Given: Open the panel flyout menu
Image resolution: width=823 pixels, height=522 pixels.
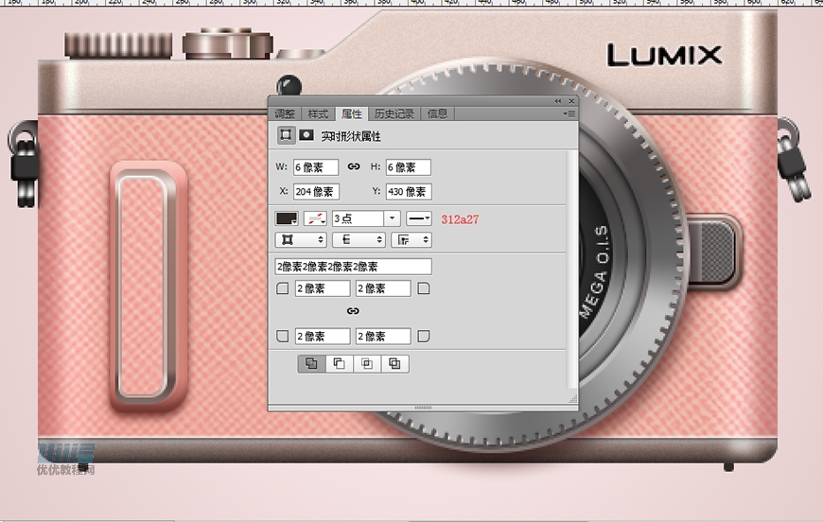Looking at the screenshot, I should tap(569, 113).
